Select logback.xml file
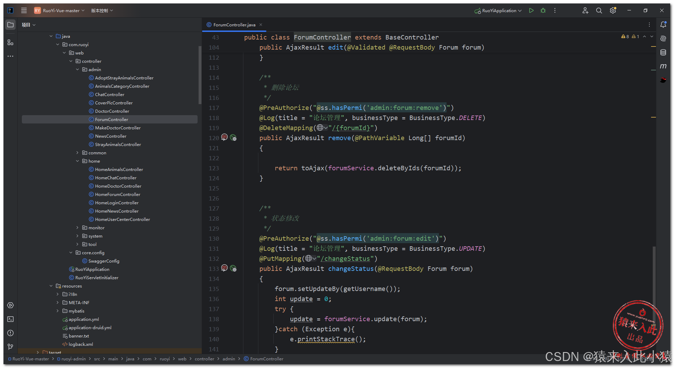The width and height of the screenshot is (674, 368). click(77, 344)
